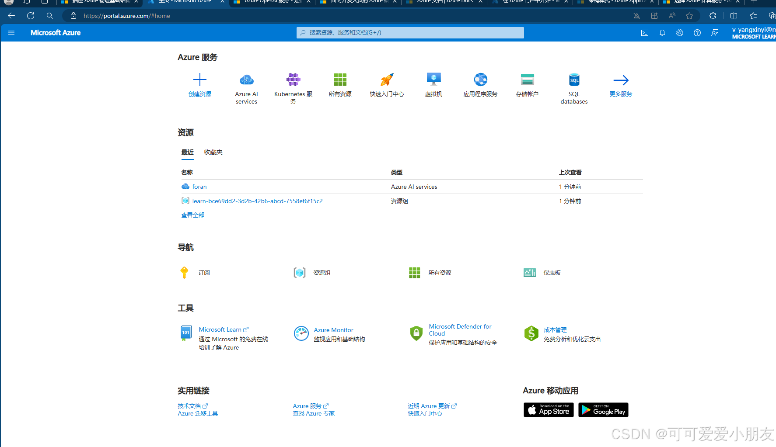Open Quickstart Center footer link
The image size is (776, 447).
(425, 413)
